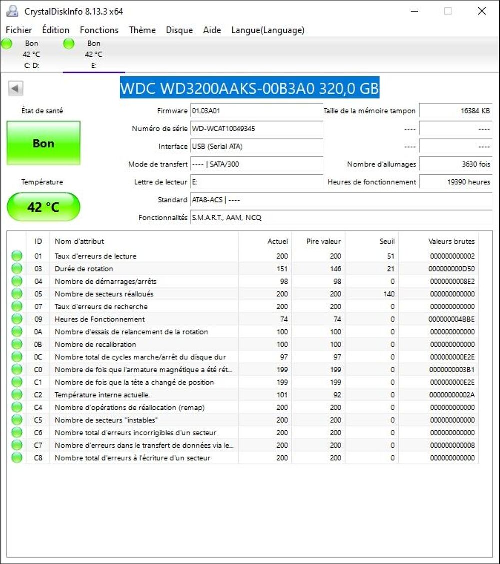
Task: Click status circle for attribute C5
Action: point(17,420)
